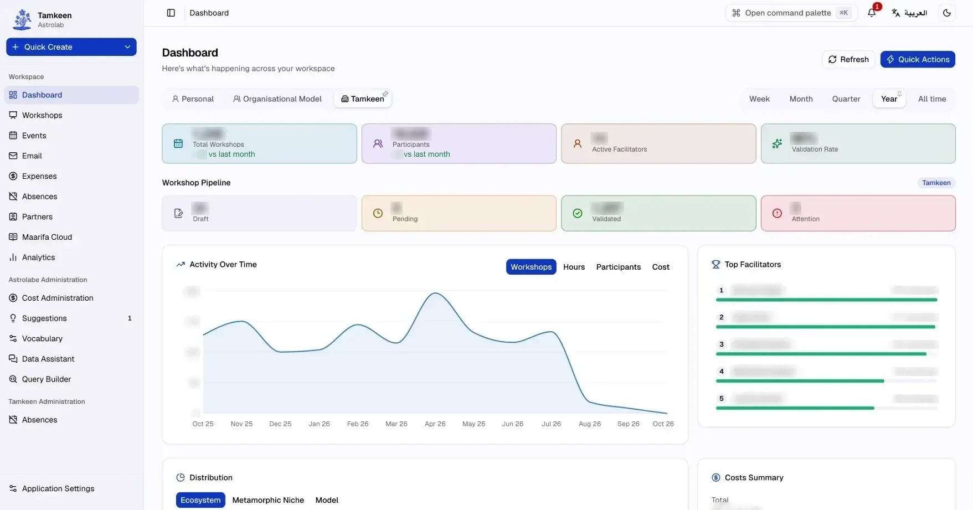Open Workspace Absences in the sidebar

(x=71, y=197)
